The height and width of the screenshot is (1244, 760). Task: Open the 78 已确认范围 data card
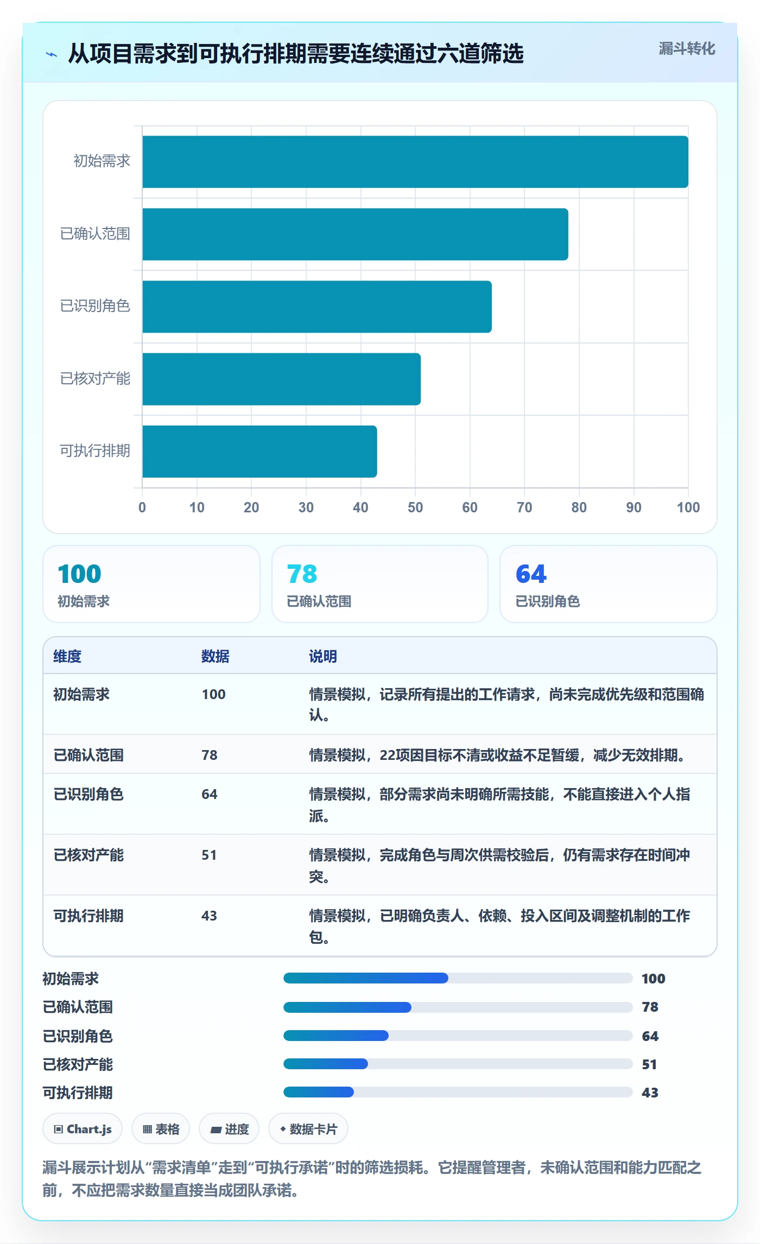click(380, 584)
